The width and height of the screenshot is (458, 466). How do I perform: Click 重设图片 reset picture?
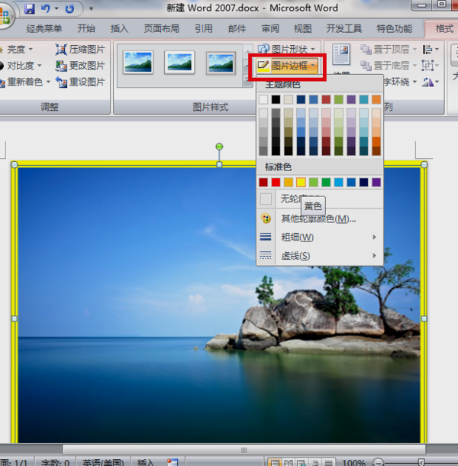[80, 82]
